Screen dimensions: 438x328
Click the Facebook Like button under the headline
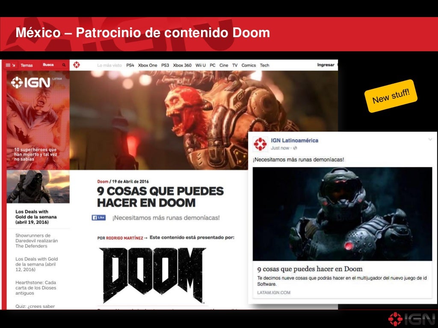99,217
